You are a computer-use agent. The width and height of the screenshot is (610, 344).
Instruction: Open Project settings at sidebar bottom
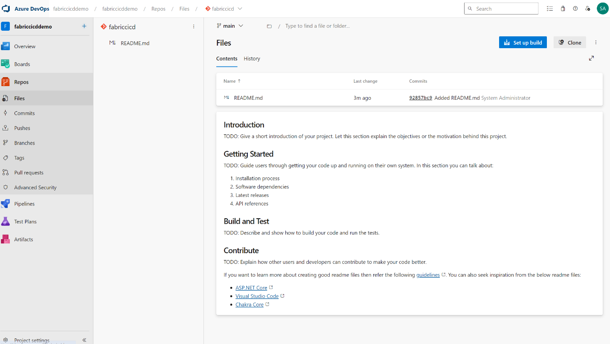pos(32,340)
